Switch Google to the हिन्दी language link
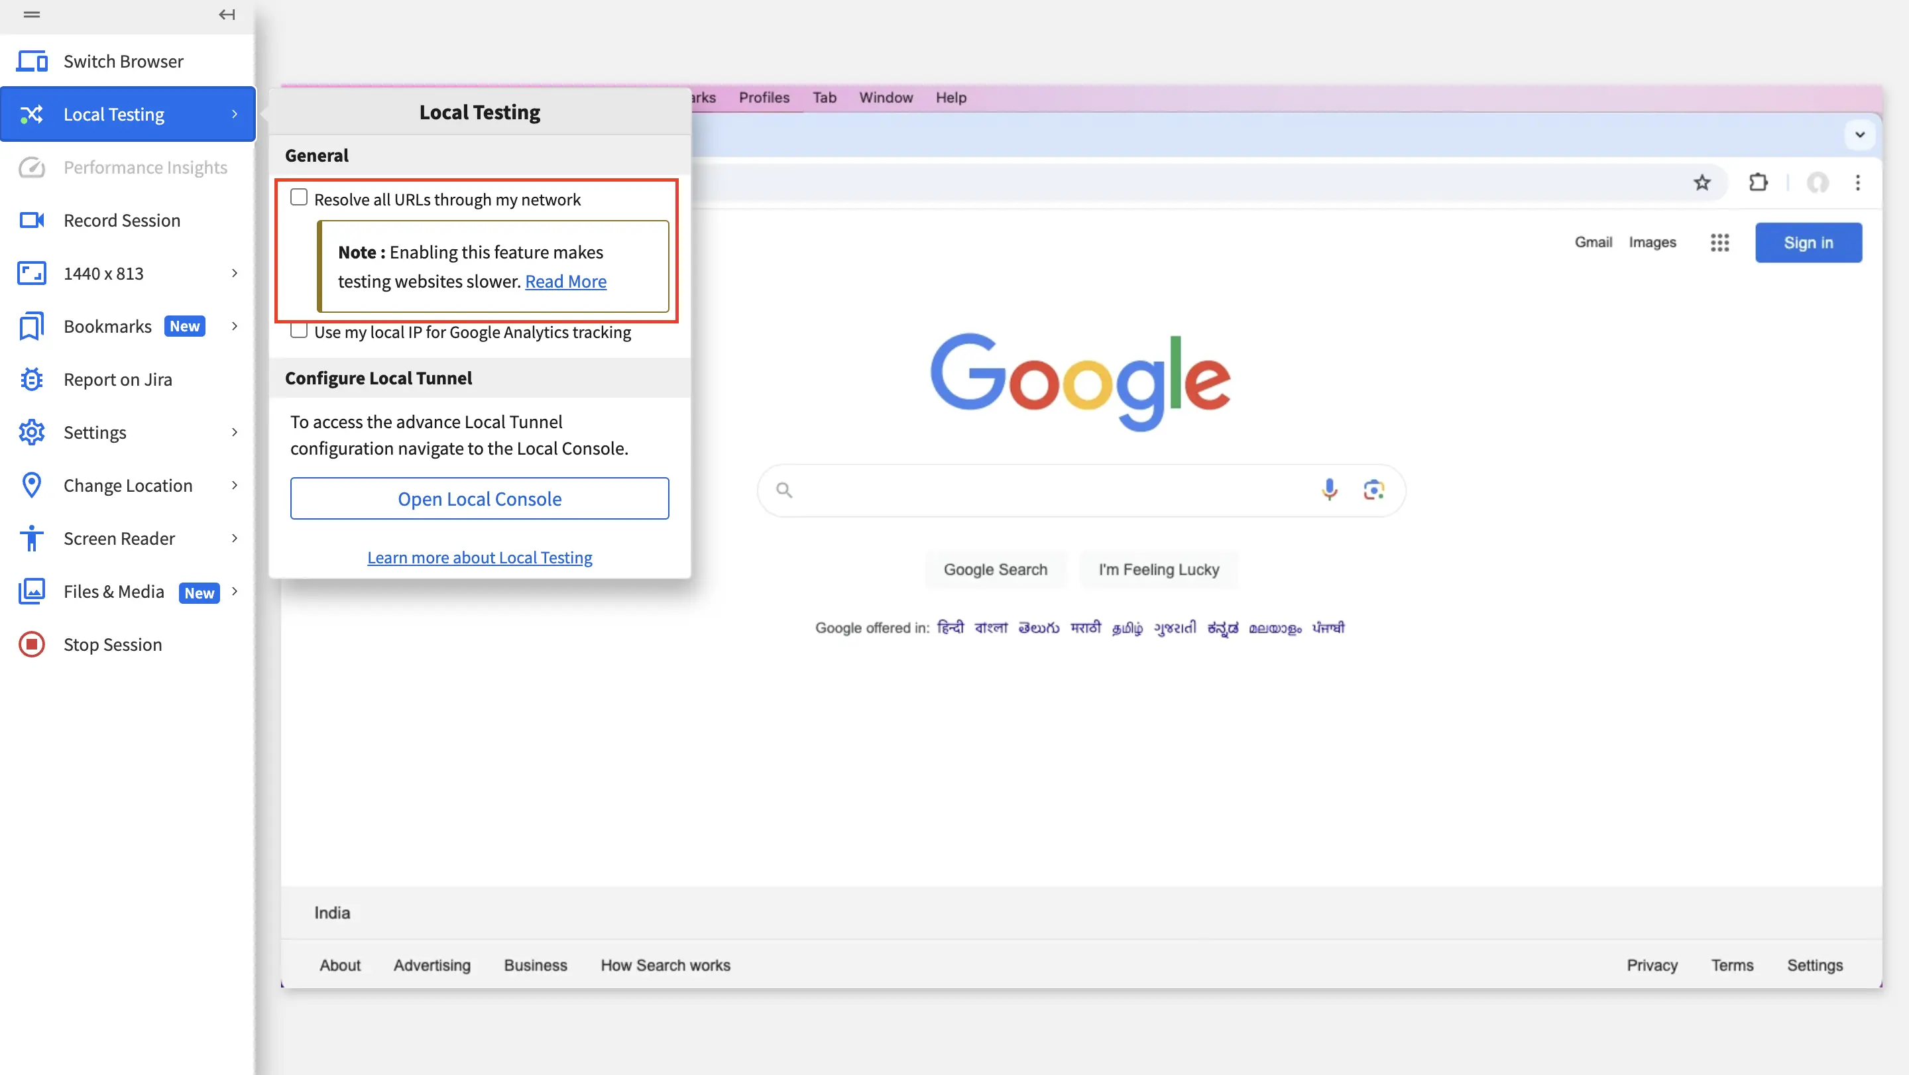The image size is (1909, 1075). point(950,628)
